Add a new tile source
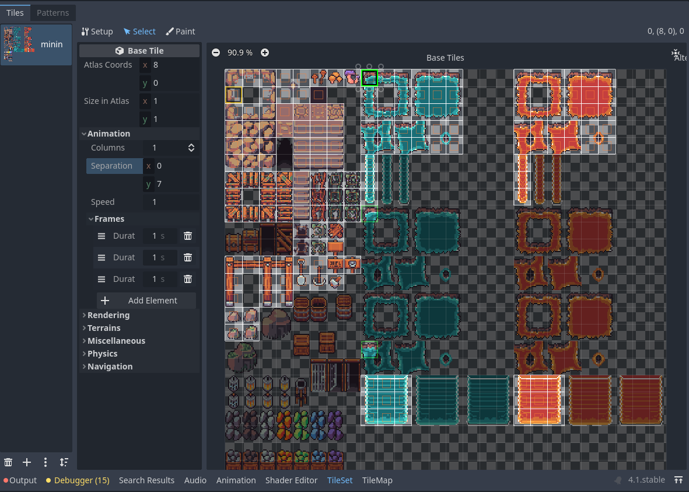 [x=27, y=462]
